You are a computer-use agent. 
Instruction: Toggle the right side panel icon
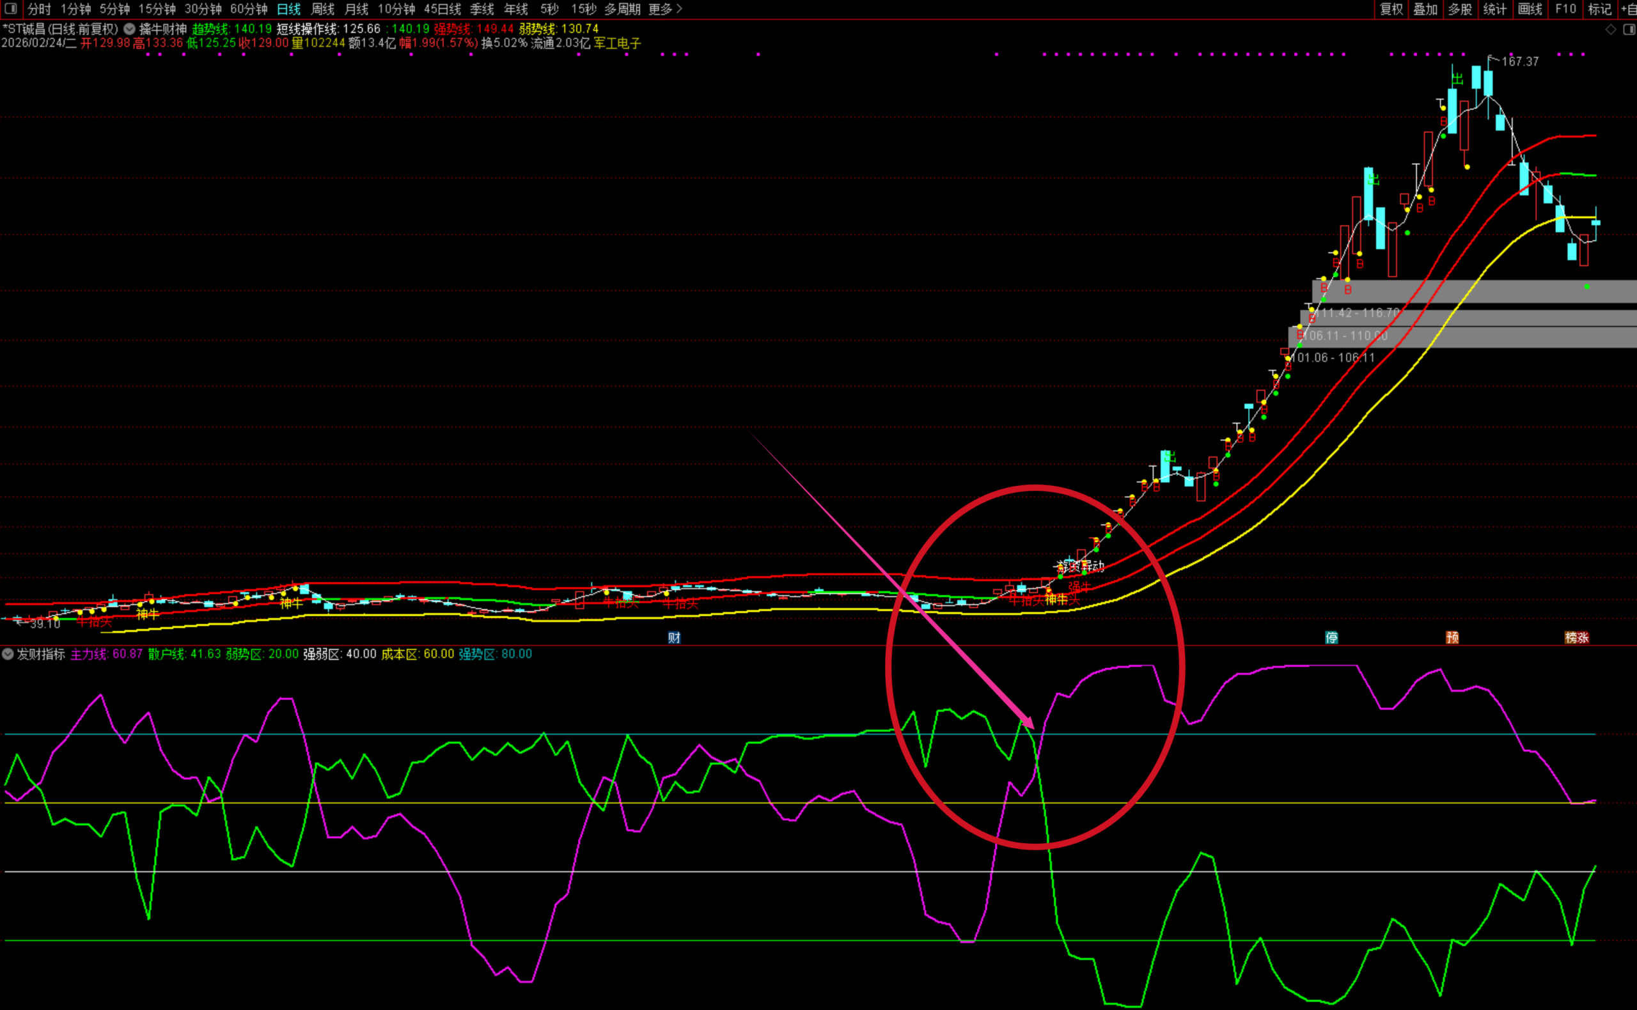point(1628,29)
